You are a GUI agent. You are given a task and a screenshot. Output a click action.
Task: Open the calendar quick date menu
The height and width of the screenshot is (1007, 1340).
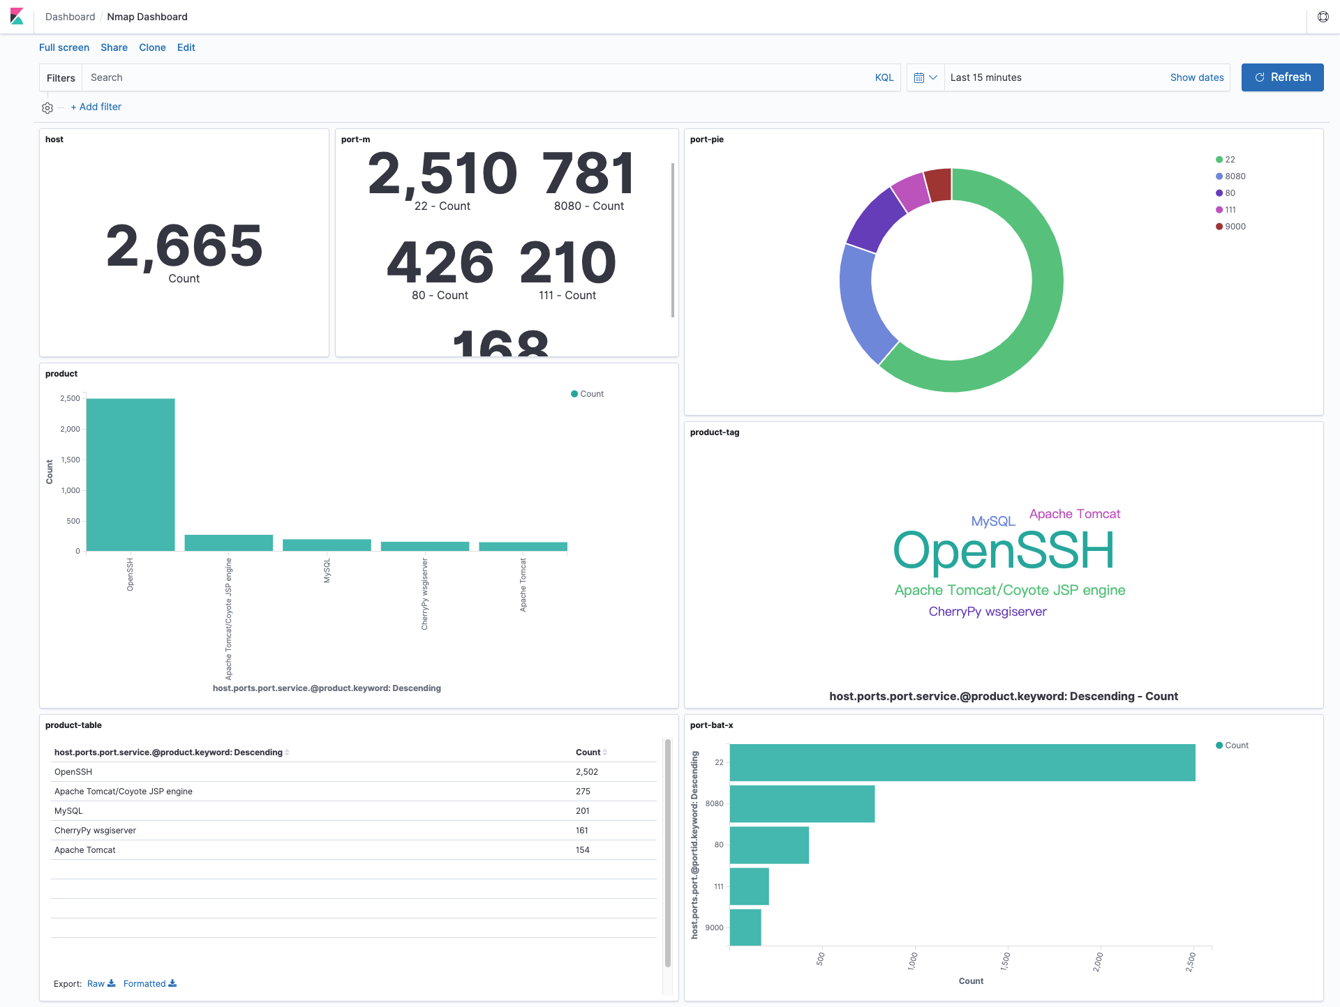(925, 77)
